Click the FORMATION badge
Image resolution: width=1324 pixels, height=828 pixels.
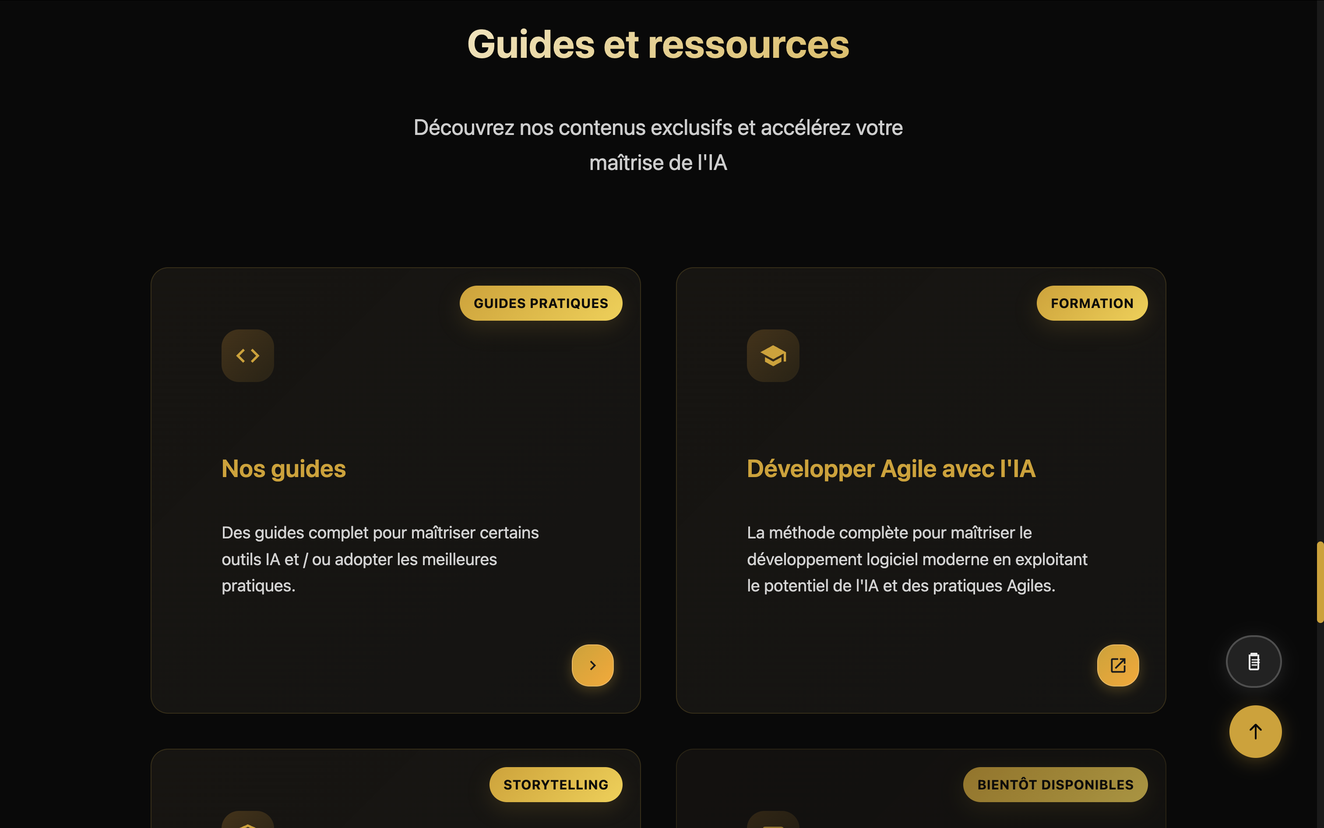point(1092,303)
